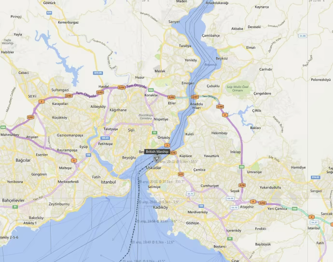Image resolution: width=333 pixels, height=262 pixels.
Task: Click the green E80 badge near Konaklar
Action: [x=151, y=90]
